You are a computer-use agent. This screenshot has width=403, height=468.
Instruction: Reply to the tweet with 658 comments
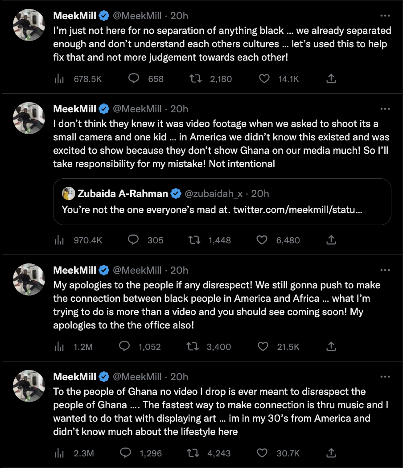(134, 79)
